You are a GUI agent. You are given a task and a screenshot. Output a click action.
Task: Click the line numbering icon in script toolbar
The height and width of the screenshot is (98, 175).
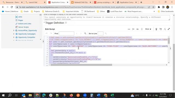[133, 29]
